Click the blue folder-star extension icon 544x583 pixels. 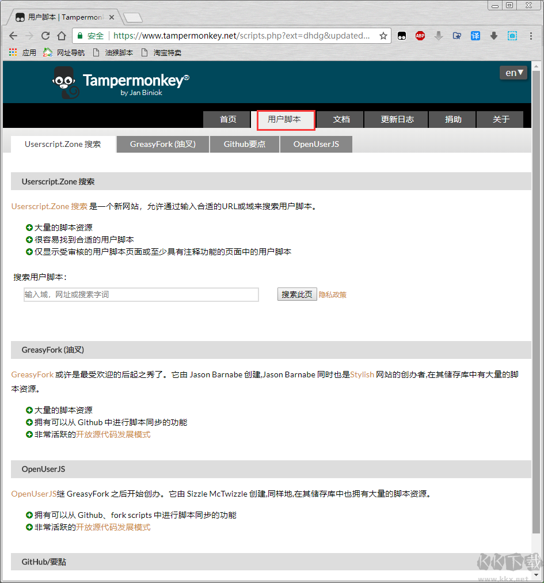click(x=457, y=36)
